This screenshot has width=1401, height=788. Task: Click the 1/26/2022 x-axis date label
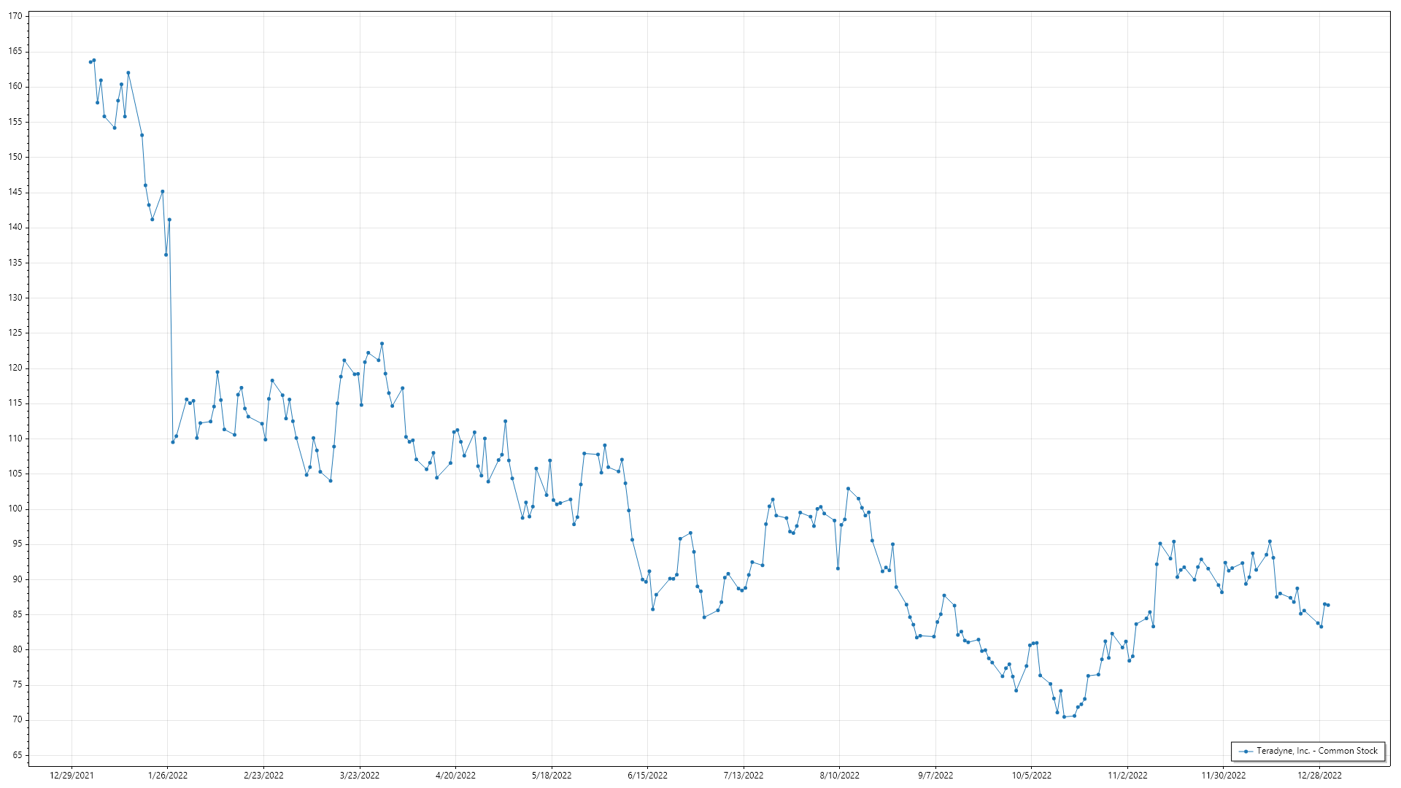(168, 775)
